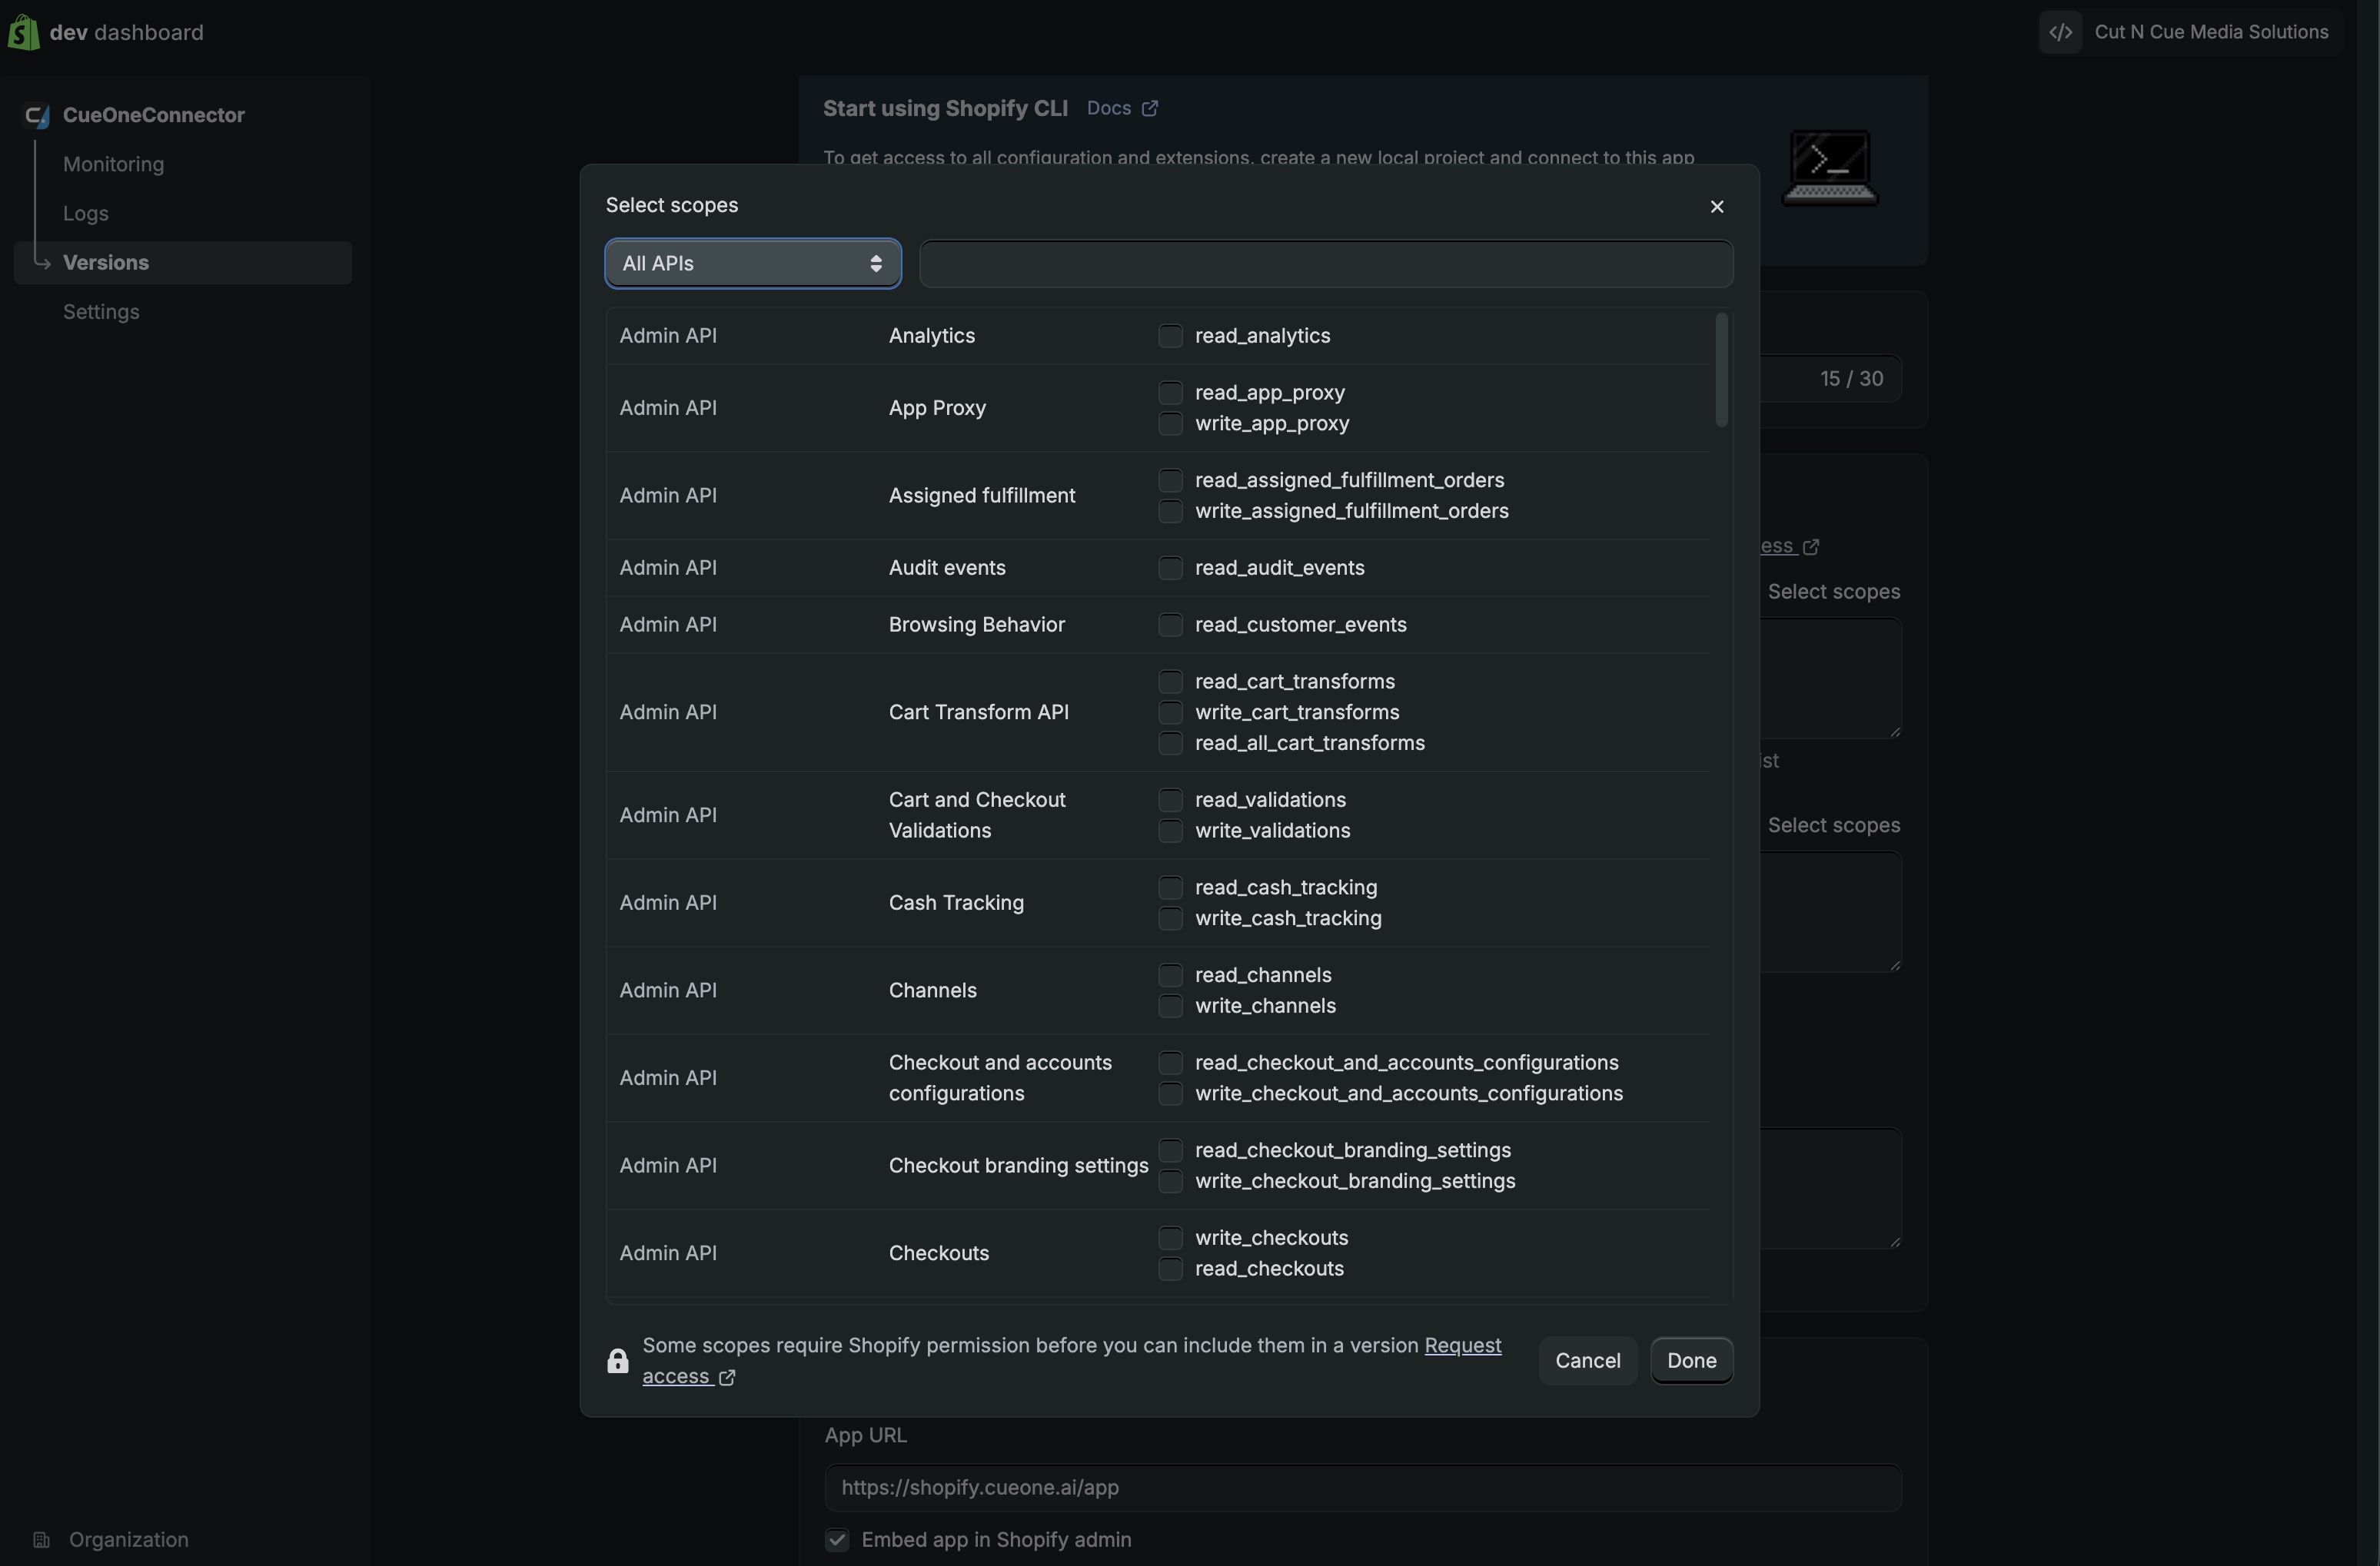Viewport: 2380px width, 1566px height.
Task: Check the write_app_proxy scope
Action: click(x=1170, y=423)
